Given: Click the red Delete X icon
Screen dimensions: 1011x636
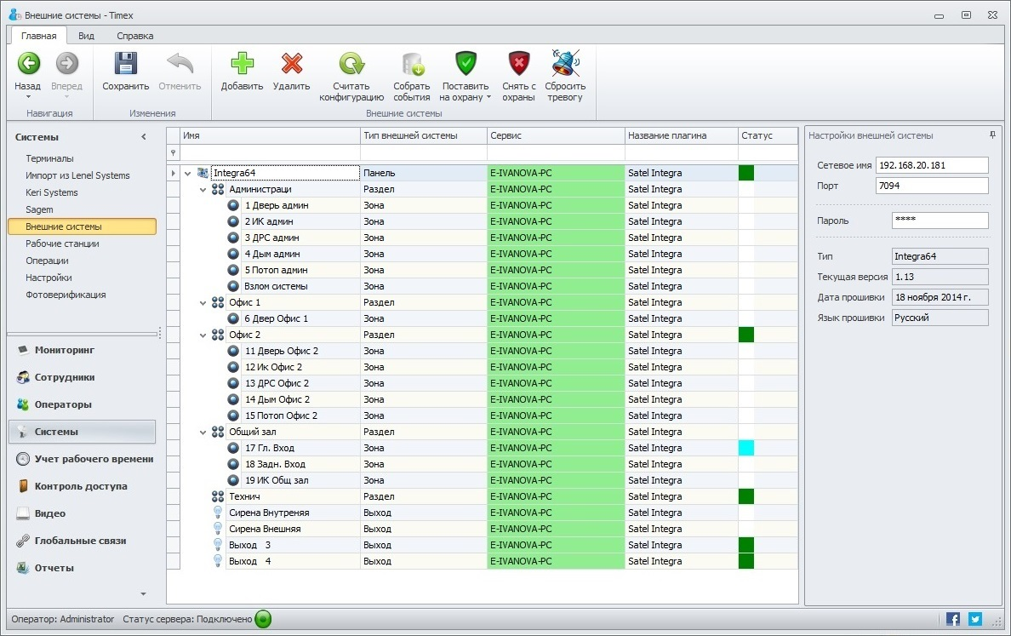Looking at the screenshot, I should pos(291,65).
